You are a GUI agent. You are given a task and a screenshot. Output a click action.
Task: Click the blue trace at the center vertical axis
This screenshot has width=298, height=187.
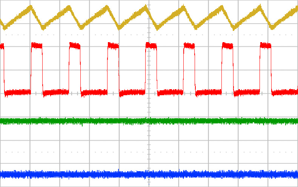pos(149,174)
